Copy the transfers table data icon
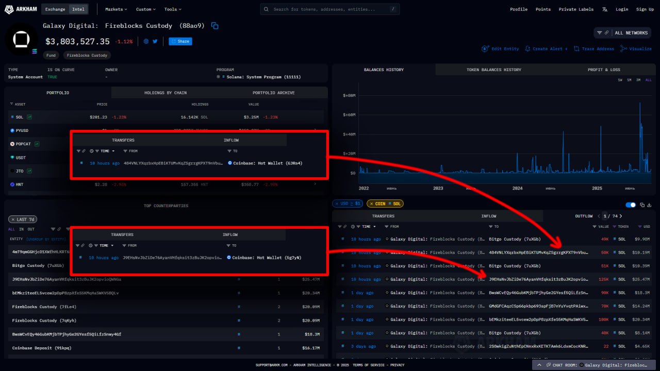660x371 pixels. [642, 205]
